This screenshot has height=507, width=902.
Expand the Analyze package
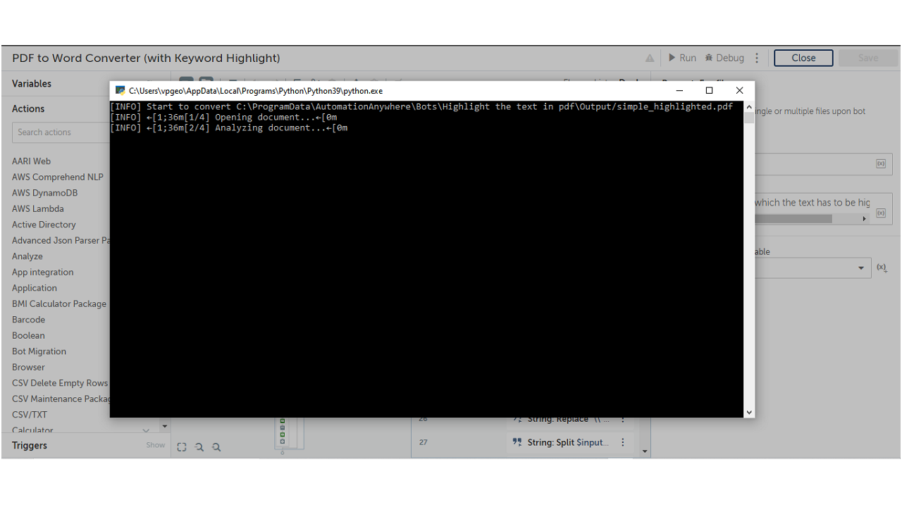[27, 256]
